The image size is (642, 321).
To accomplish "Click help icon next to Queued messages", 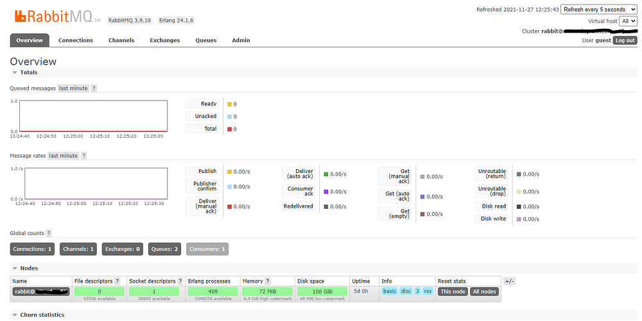I will coord(94,88).
